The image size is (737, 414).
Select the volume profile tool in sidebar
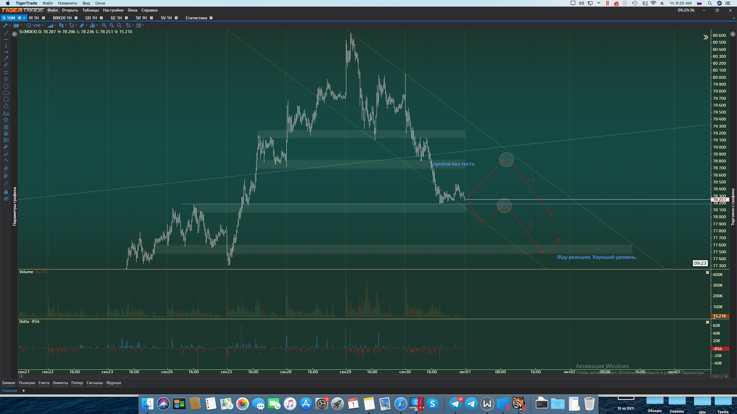click(6, 176)
